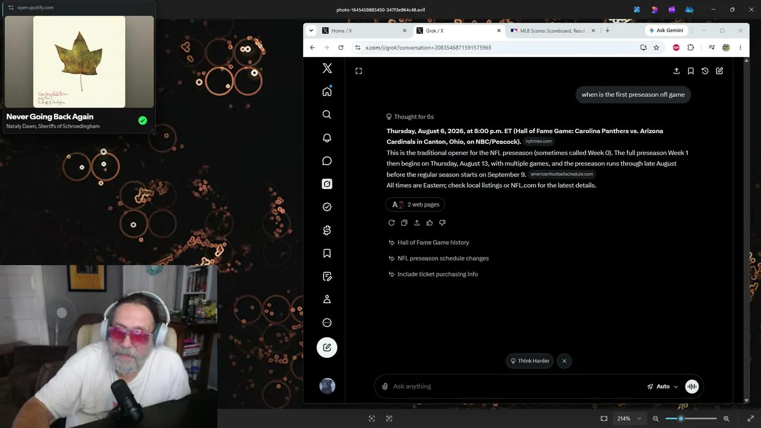Zoom out on the photo viewer
Image resolution: width=761 pixels, height=428 pixels.
pos(656,418)
